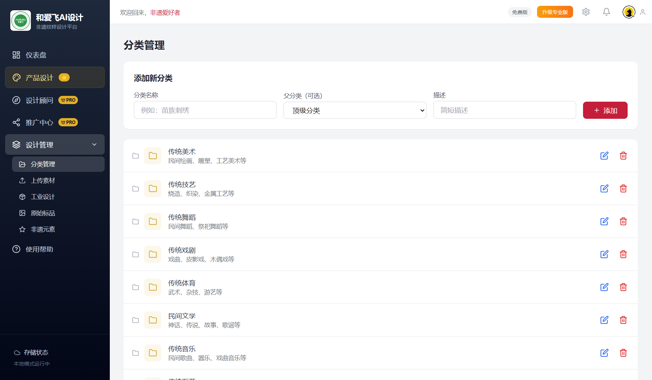The height and width of the screenshot is (380, 652).
Task: Click the 民间文学 category name
Action: point(182,316)
